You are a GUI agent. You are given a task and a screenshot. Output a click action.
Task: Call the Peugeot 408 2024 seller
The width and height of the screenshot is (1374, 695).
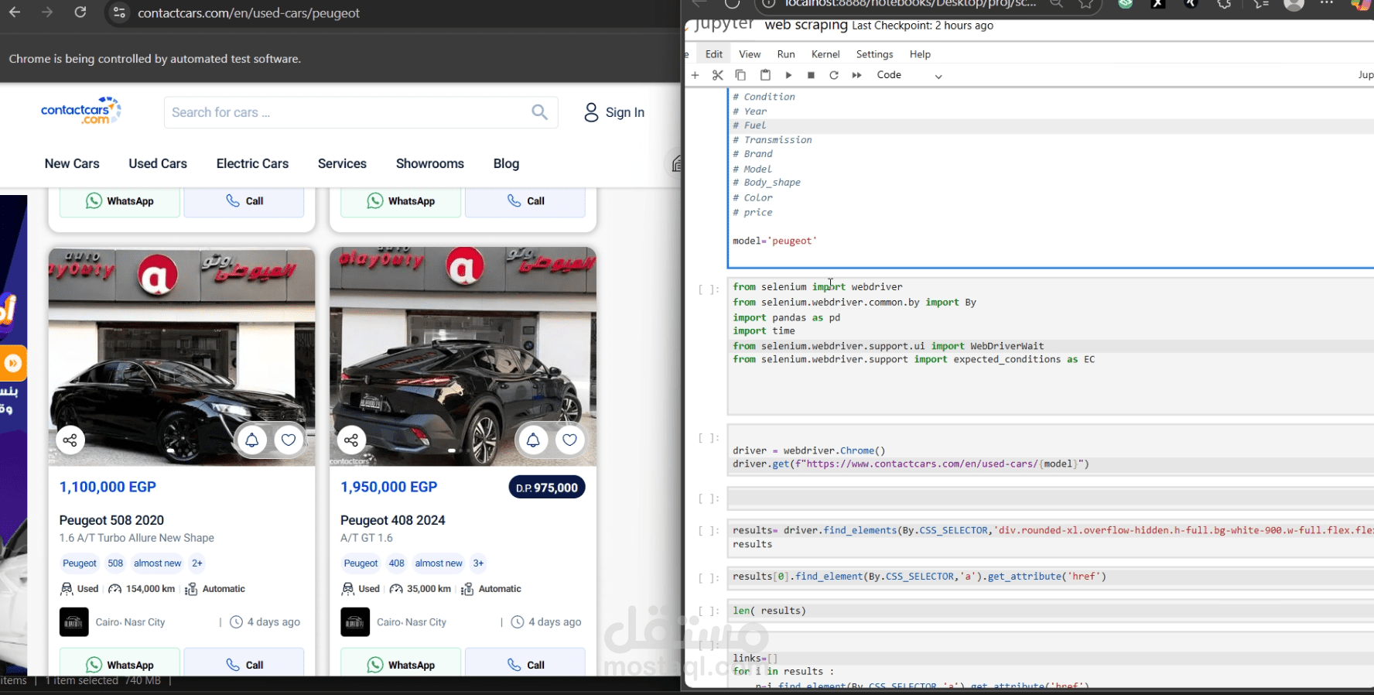pos(525,664)
